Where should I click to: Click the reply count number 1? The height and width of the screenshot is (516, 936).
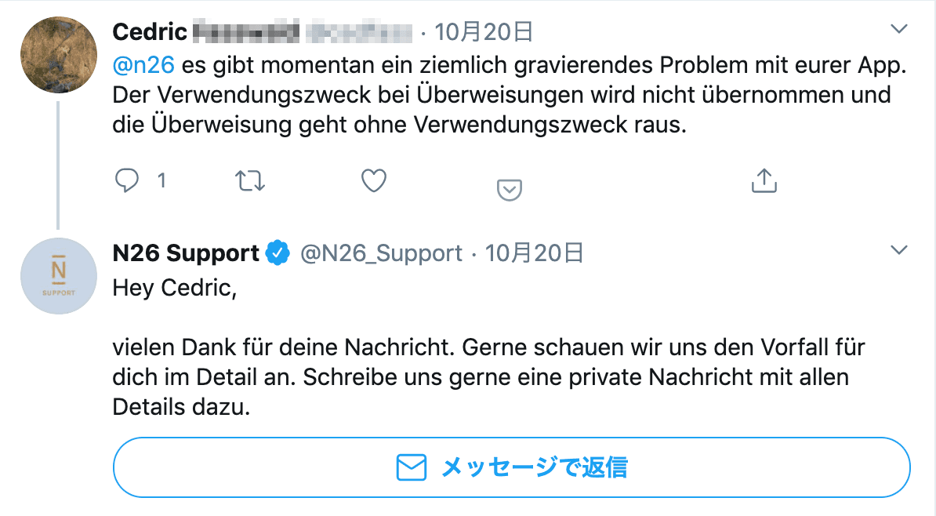[161, 181]
